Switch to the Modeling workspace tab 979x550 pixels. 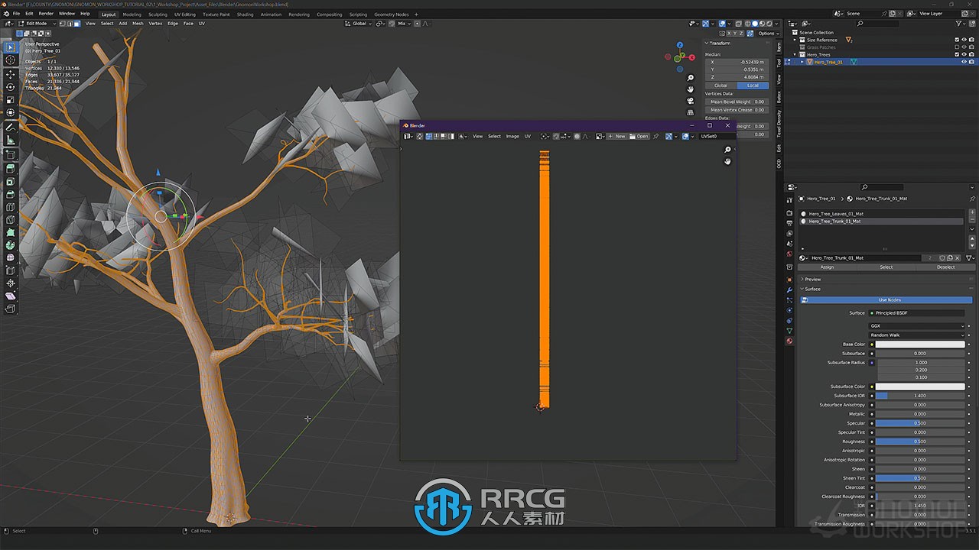coord(132,14)
